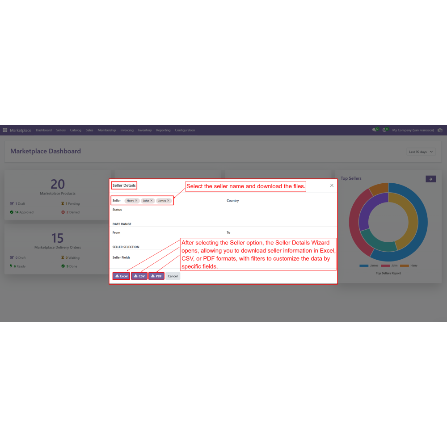The width and height of the screenshot is (447, 447).
Task: Click the user avatar icon
Action: click(x=440, y=130)
